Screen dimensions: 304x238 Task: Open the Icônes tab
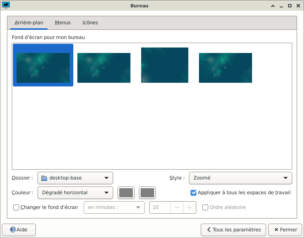point(90,23)
